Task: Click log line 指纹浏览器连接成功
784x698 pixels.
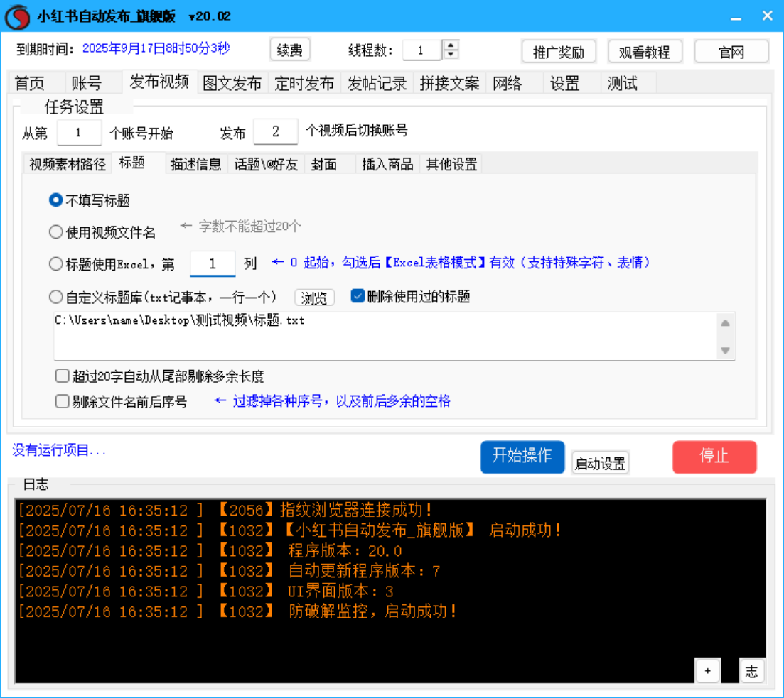Action: point(225,510)
